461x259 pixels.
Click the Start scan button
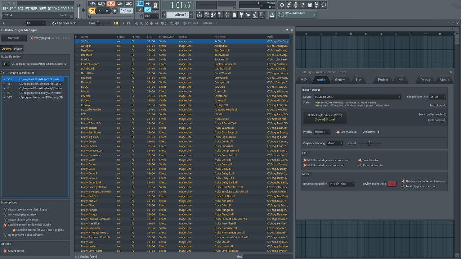tap(14, 38)
